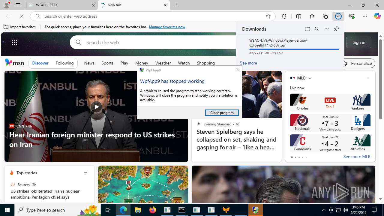Open the Extensions puzzle icon
The width and height of the screenshot is (384, 216).
pyautogui.click(x=284, y=16)
